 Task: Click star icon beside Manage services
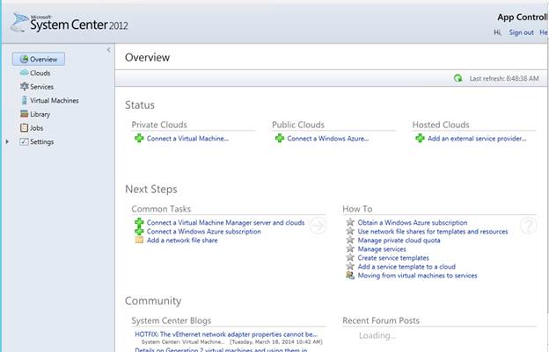click(x=350, y=248)
